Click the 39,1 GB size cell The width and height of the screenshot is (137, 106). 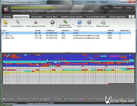(38, 33)
